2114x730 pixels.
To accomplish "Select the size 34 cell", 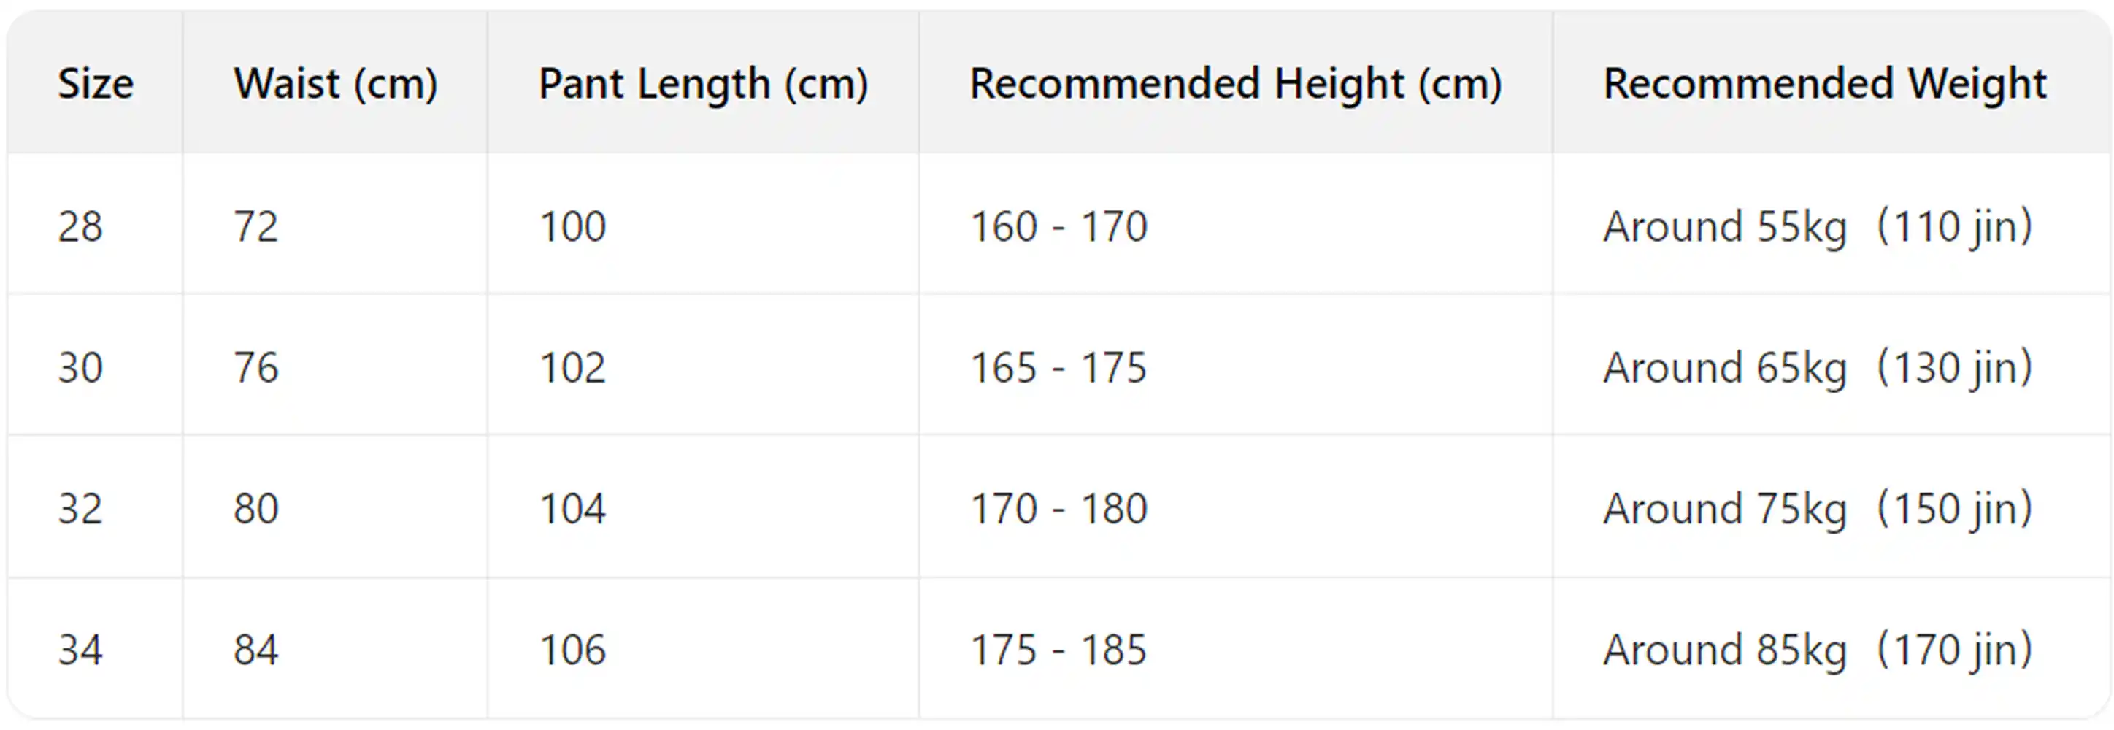I will coord(80,650).
